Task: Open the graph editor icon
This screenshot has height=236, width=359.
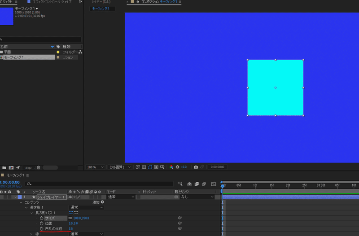Action: point(214,184)
